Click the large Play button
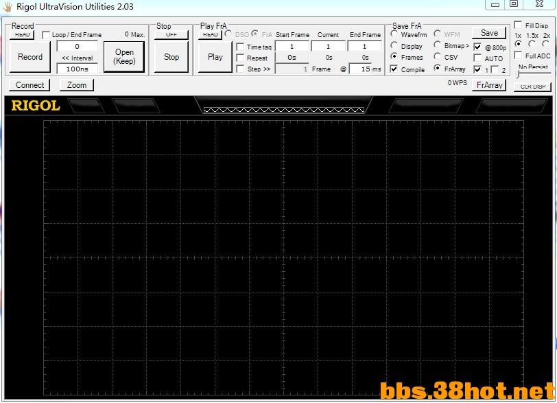 pos(215,57)
